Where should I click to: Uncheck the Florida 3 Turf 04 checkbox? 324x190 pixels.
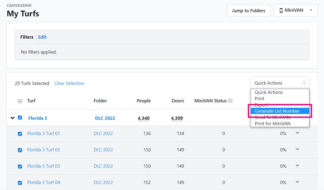[x=20, y=183]
